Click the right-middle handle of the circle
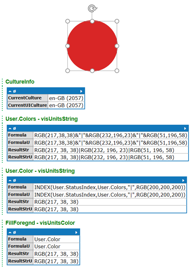The width and height of the screenshot is (191, 269). (x=117, y=46)
